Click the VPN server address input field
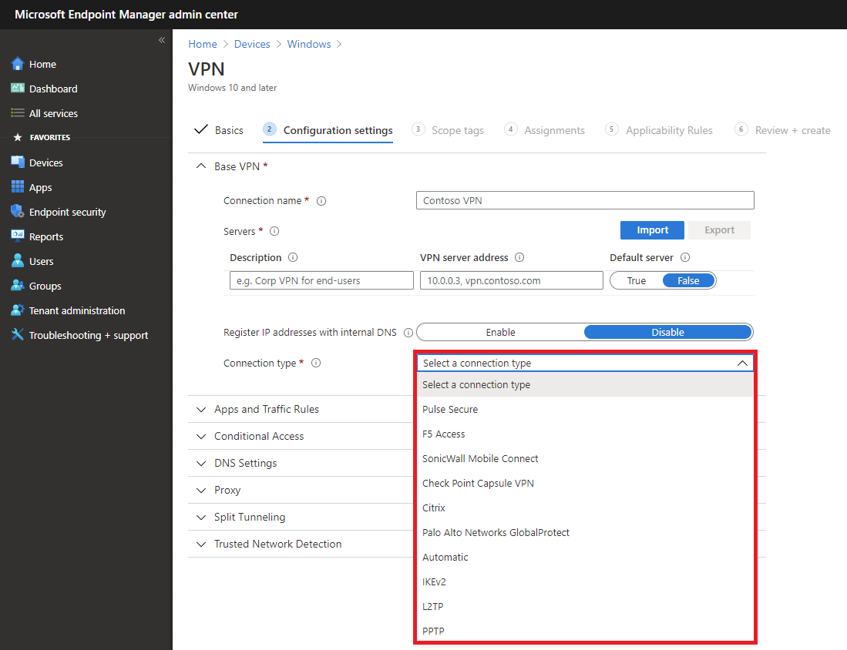The image size is (847, 650). click(511, 281)
